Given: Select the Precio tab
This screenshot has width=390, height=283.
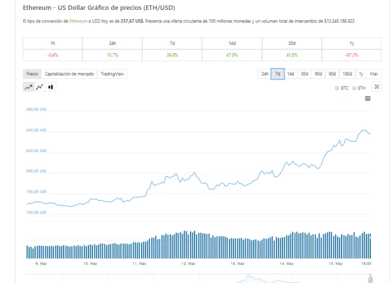Looking at the screenshot, I should click(32, 74).
